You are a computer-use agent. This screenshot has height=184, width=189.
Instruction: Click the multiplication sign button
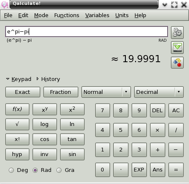[158, 130]
